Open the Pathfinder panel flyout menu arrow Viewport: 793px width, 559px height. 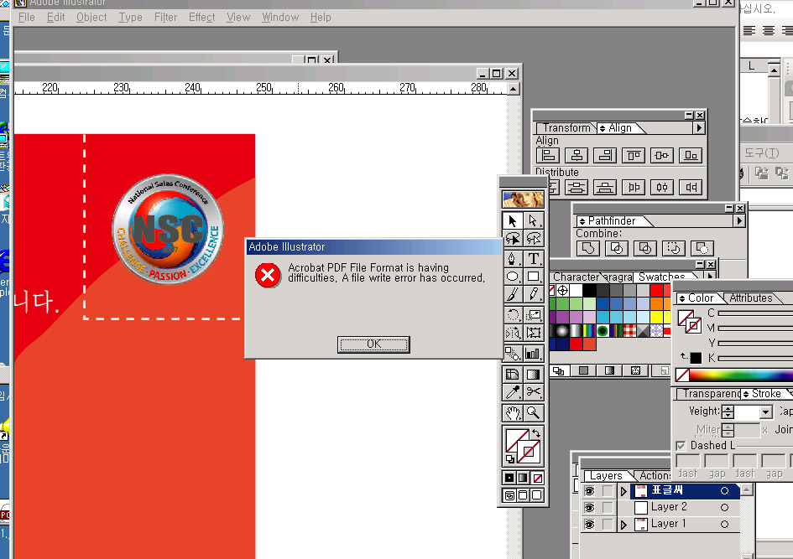click(x=739, y=221)
